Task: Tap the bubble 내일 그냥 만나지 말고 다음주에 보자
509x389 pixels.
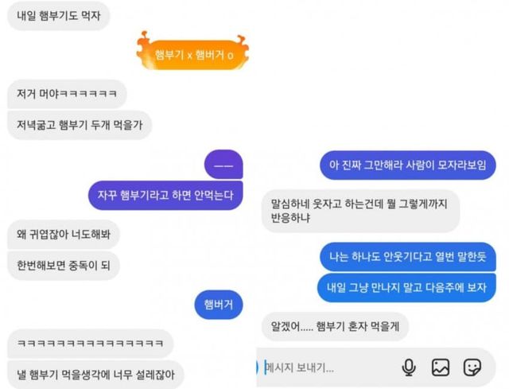Action: [x=406, y=288]
